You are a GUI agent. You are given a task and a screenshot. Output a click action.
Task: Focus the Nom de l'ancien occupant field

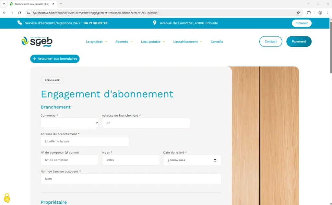[x=131, y=179]
